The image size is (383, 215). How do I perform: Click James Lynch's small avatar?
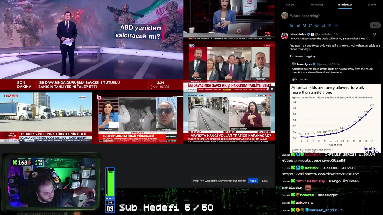point(294,64)
